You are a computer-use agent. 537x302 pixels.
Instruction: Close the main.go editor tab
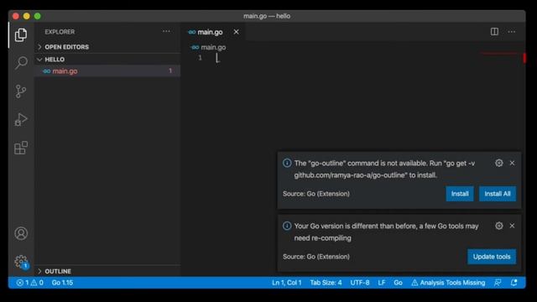pyautogui.click(x=237, y=32)
